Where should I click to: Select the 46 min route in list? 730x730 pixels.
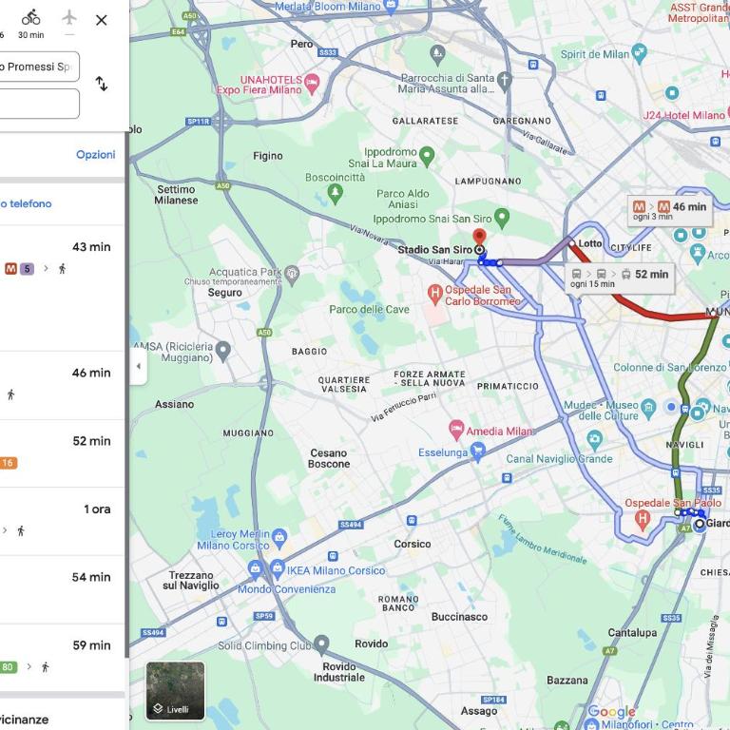[x=62, y=386]
